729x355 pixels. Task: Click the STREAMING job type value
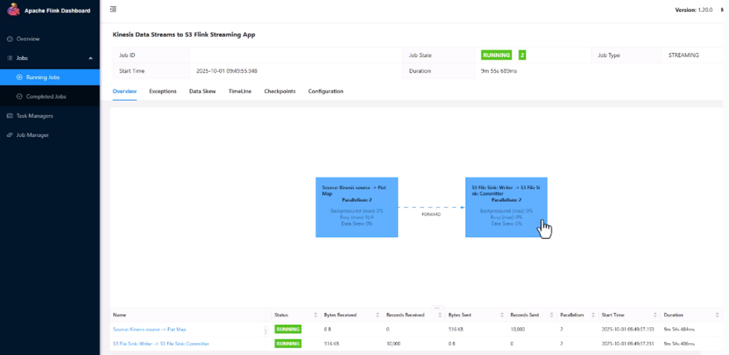coord(684,55)
